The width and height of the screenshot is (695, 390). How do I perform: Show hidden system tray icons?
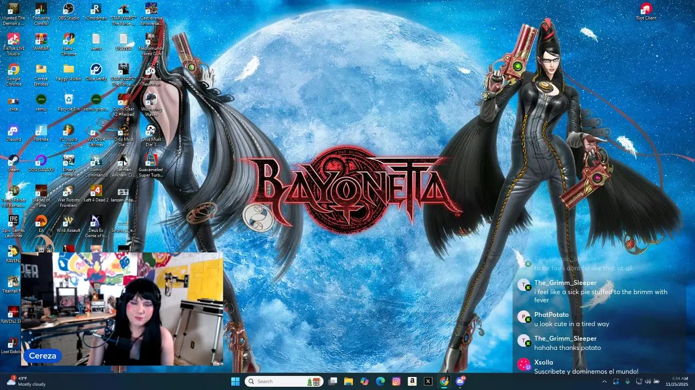[x=604, y=381]
